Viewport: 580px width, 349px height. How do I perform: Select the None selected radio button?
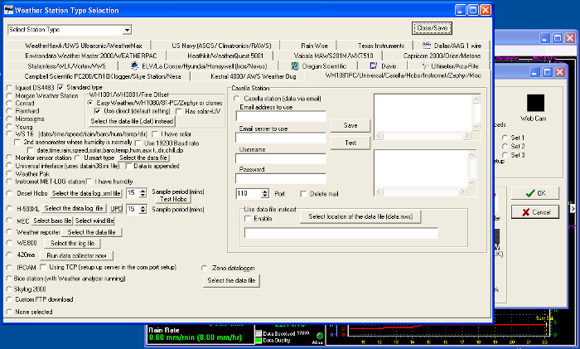pyautogui.click(x=9, y=312)
